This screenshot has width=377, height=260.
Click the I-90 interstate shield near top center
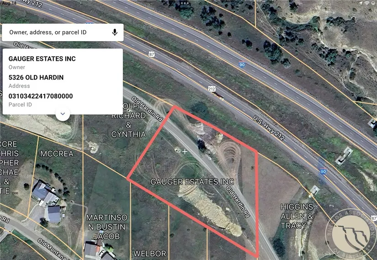coord(242,64)
